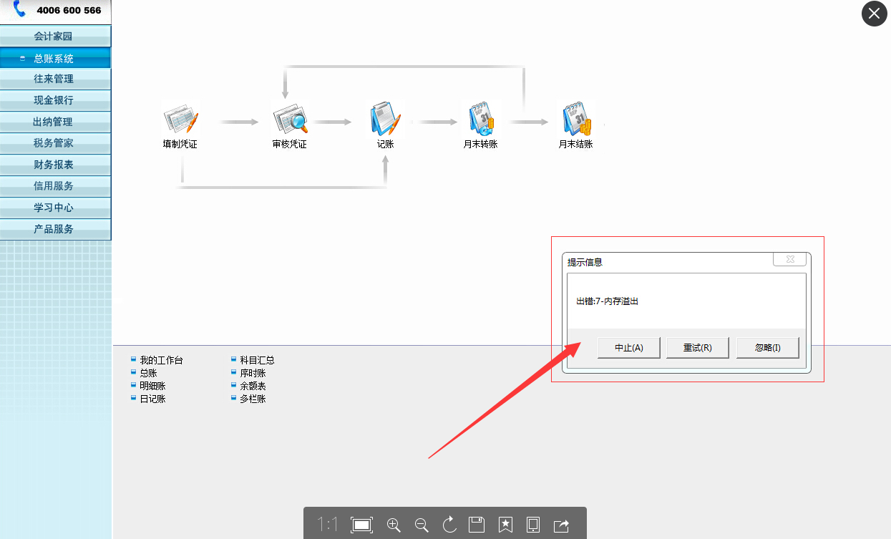Fit the image to the screen
The height and width of the screenshot is (539, 891).
(x=362, y=525)
